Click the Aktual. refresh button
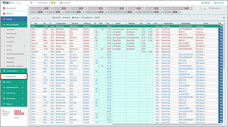Screen dimensions: 228x127 66,18
